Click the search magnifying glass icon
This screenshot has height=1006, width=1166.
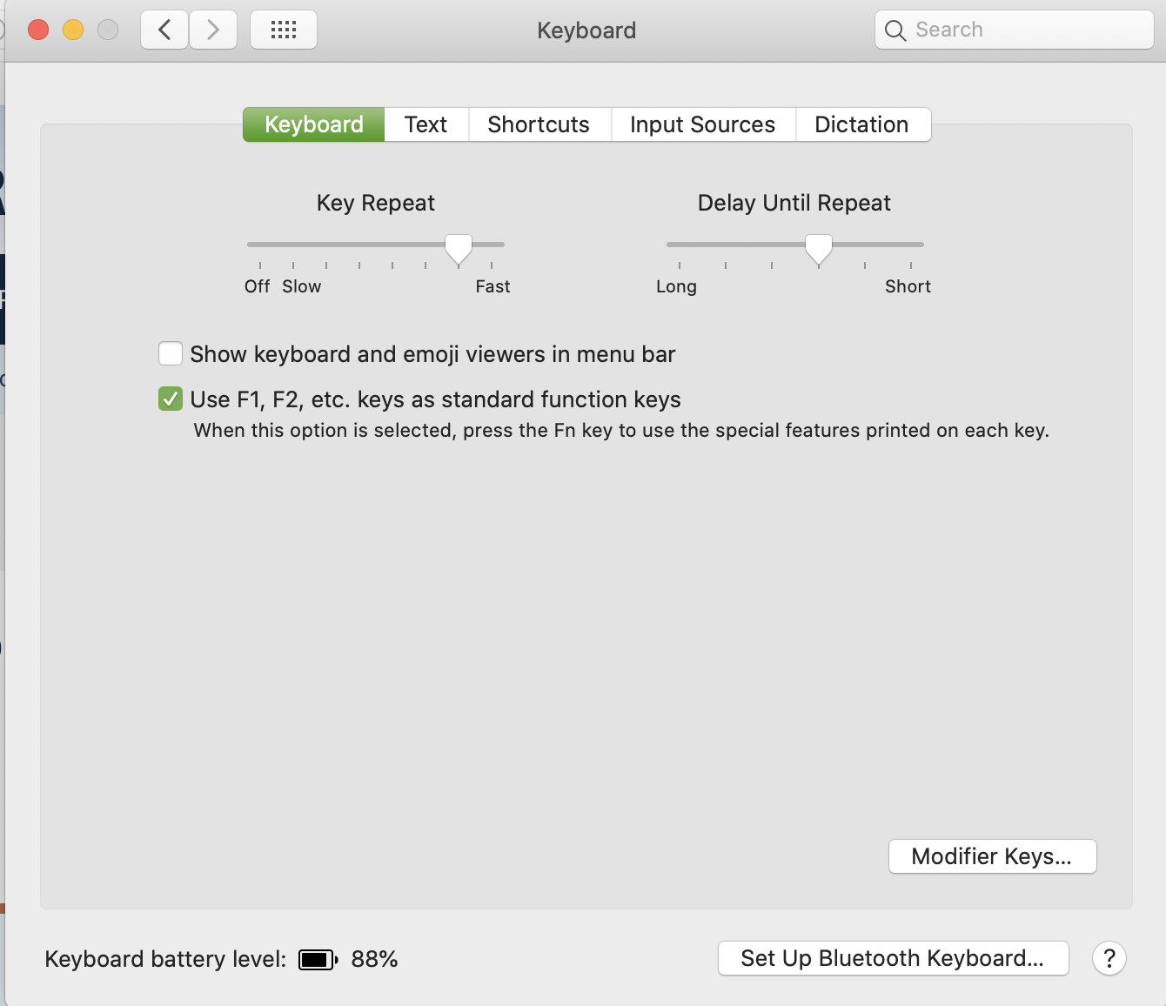pyautogui.click(x=895, y=30)
